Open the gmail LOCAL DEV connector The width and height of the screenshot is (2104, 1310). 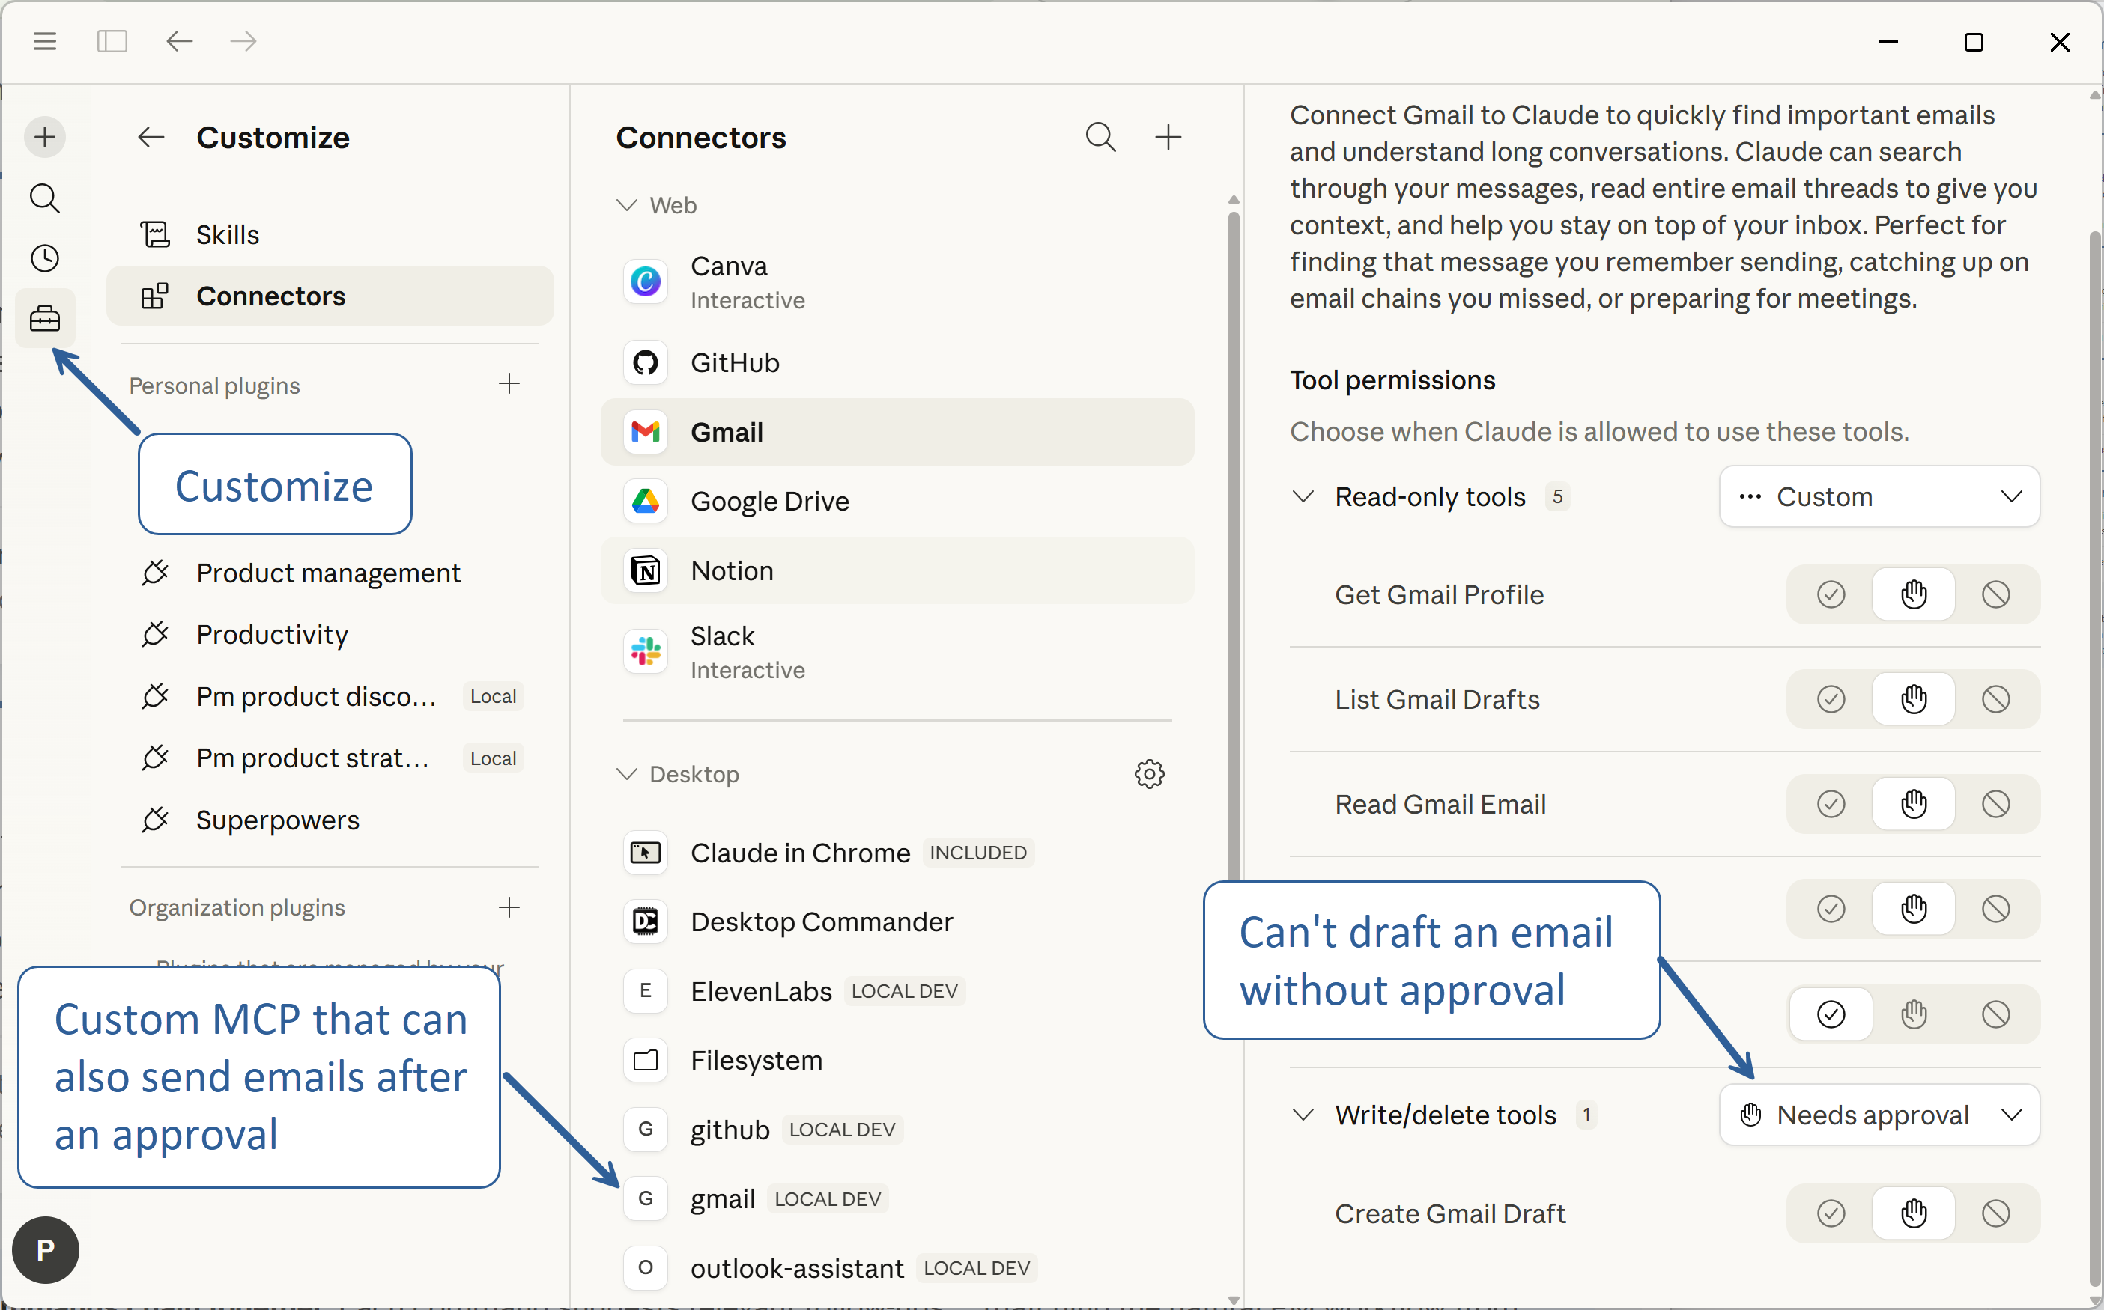point(722,1198)
